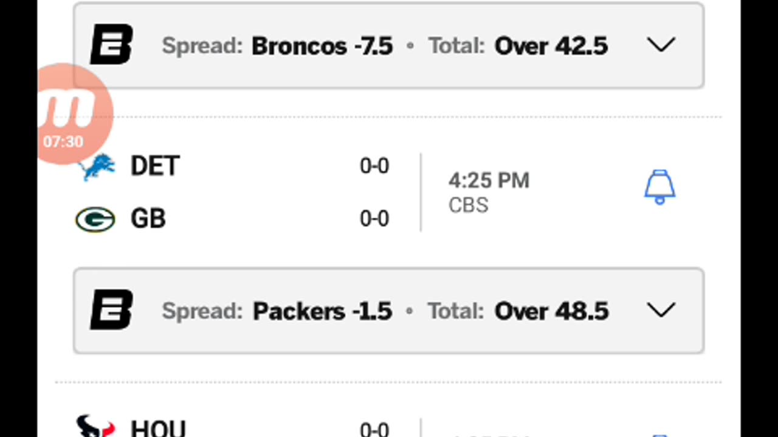
Task: Open the GB team link
Action: (148, 218)
